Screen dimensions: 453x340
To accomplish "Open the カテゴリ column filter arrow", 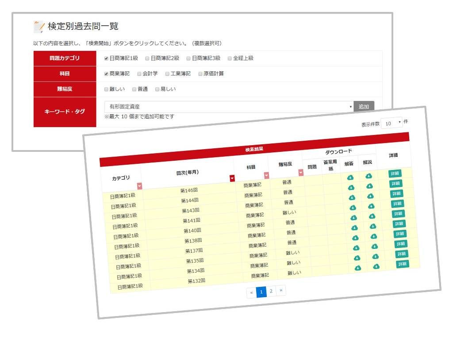I will point(139,186).
